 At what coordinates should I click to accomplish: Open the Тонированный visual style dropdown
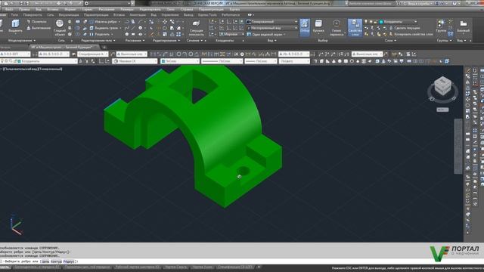(x=272, y=22)
